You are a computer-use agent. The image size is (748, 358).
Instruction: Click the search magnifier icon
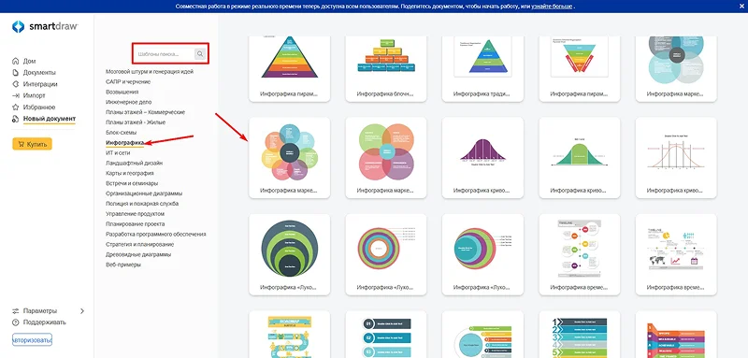(200, 54)
